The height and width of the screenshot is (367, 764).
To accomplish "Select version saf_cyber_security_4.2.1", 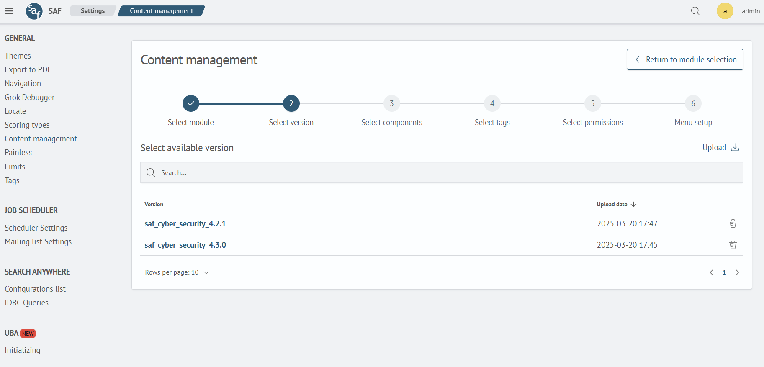I will tap(185, 223).
